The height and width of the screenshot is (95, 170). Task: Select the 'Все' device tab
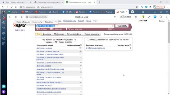coord(38,34)
